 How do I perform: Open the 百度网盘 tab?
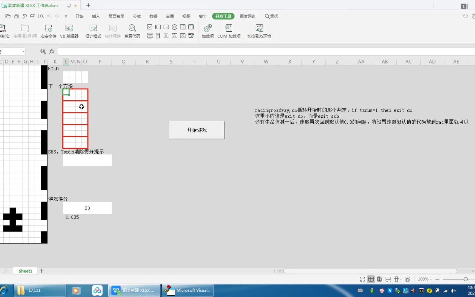tap(248, 16)
